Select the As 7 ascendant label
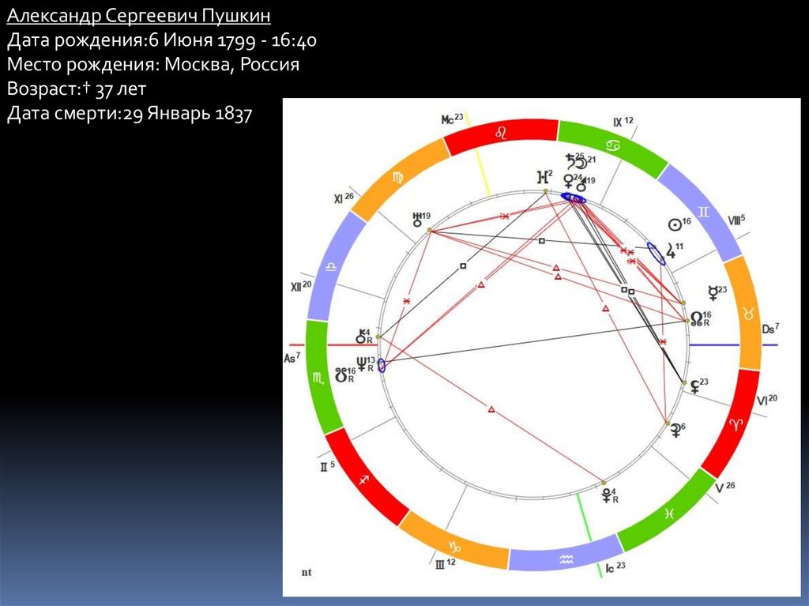 [292, 357]
